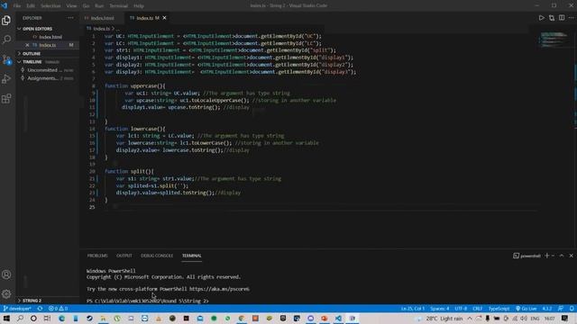Open the View menu
Screen dimensions: 577x324
(71, 6)
